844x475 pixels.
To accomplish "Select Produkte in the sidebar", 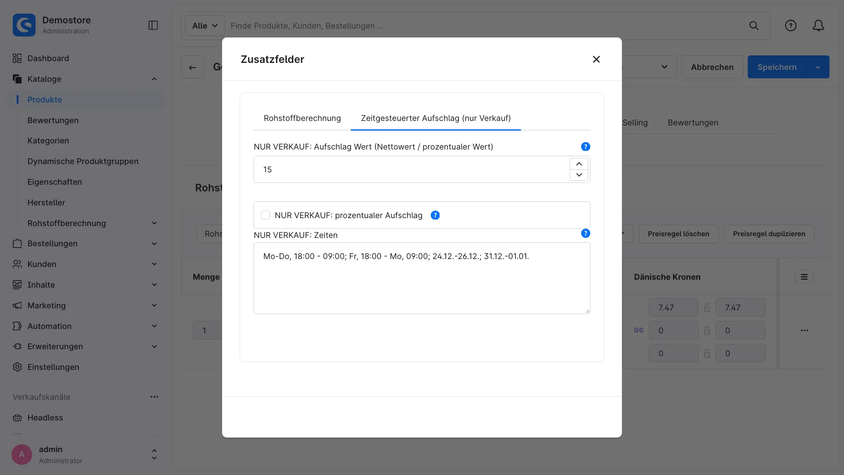I will pos(44,100).
